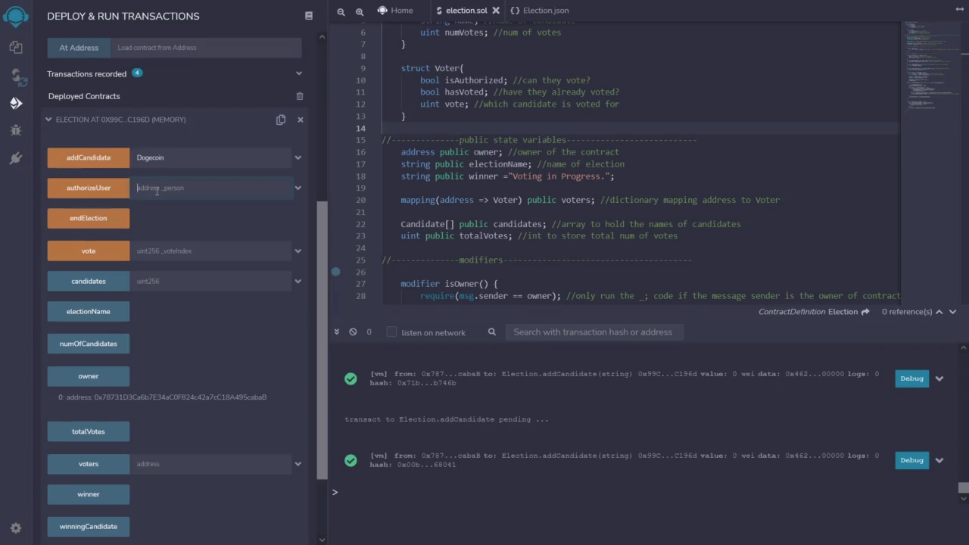Call the winner getter
The width and height of the screenshot is (969, 545).
[x=89, y=494]
